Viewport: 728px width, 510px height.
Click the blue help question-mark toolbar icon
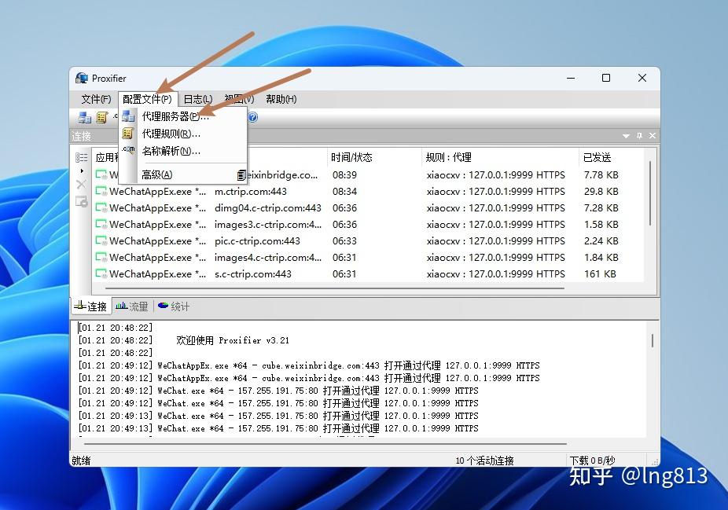(x=252, y=117)
